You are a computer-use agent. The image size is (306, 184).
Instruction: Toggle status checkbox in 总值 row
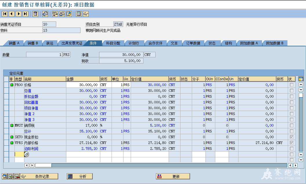(292, 91)
